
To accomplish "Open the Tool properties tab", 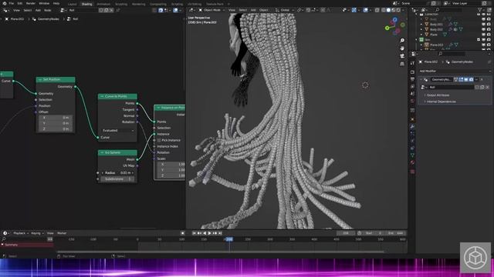I will (412, 63).
